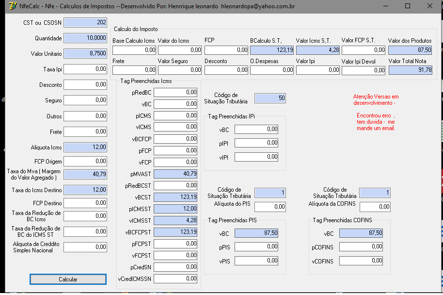Image resolution: width=443 pixels, height=295 pixels.
Task: Click Aliquota de Creddito Simples Nacional field
Action: point(85,247)
